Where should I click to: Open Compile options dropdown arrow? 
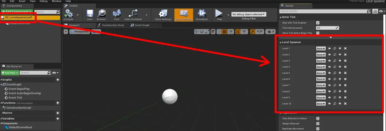(78, 15)
